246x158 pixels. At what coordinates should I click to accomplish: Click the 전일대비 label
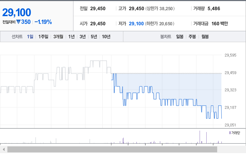tap(9, 22)
